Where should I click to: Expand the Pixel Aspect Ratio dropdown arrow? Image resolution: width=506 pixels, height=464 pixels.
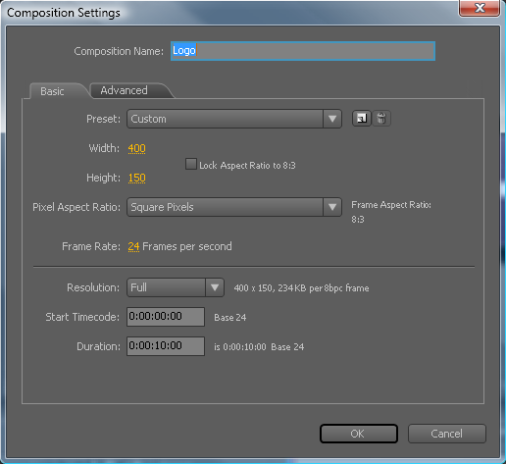[x=332, y=207]
